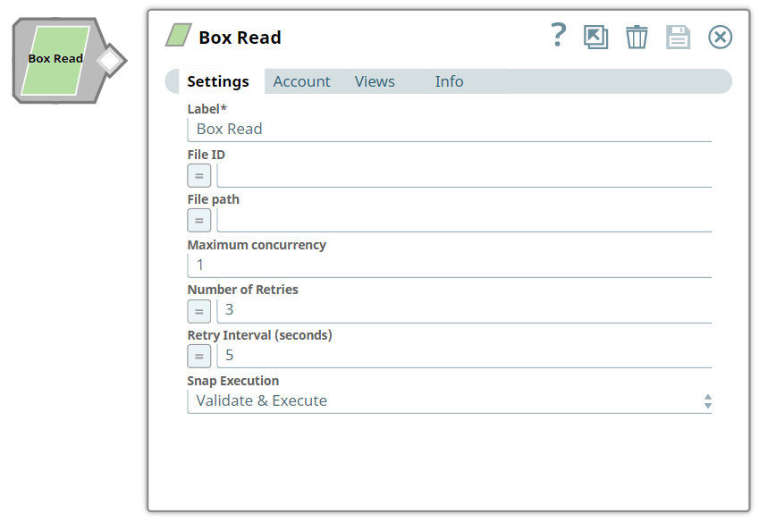
Task: Toggle expression for Number of Retries
Action: 199,312
